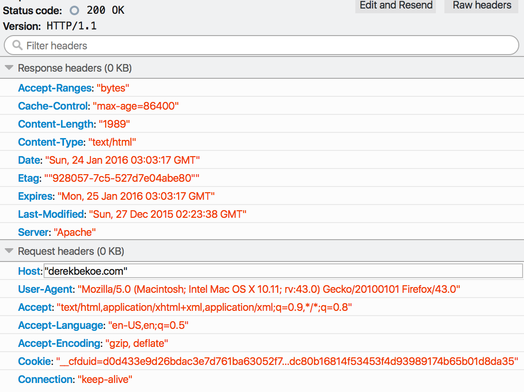This screenshot has width=524, height=392.
Task: Click the "200 OK" status text
Action: click(106, 10)
